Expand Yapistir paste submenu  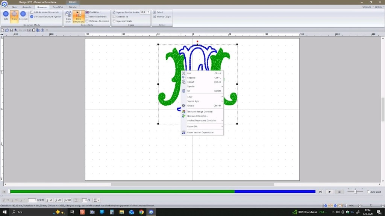203,87
